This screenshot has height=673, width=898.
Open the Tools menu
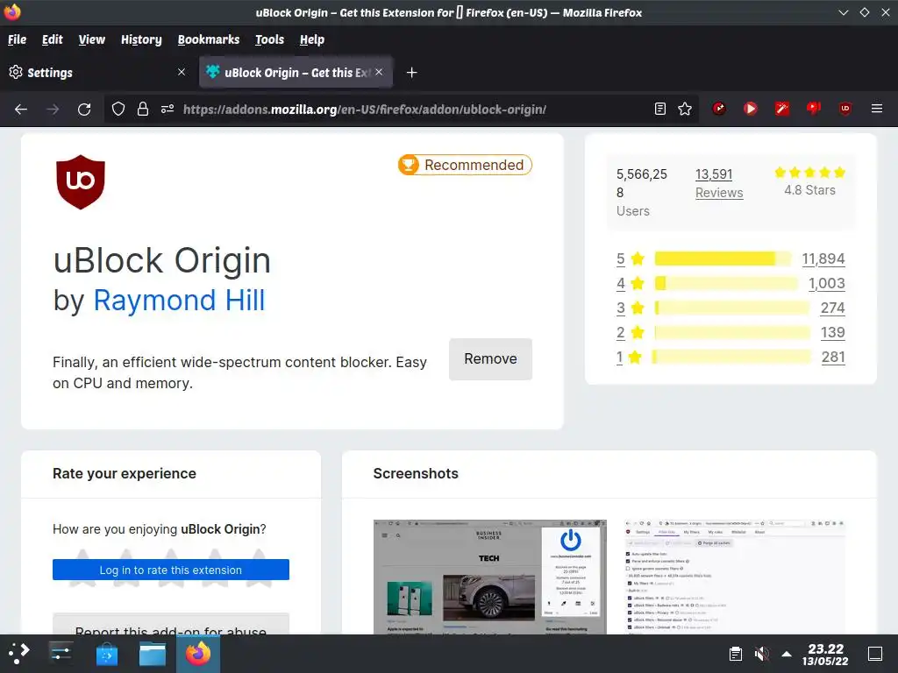click(270, 39)
